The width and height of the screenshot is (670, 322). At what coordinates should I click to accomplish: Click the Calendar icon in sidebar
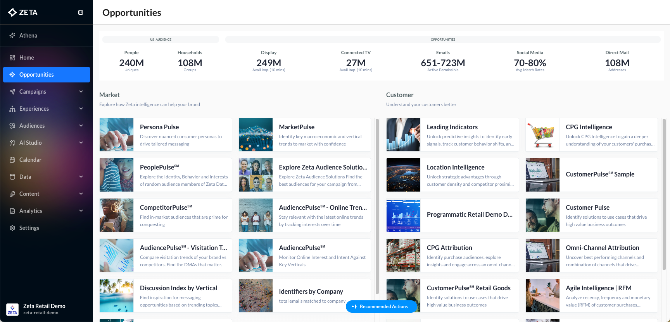point(12,160)
